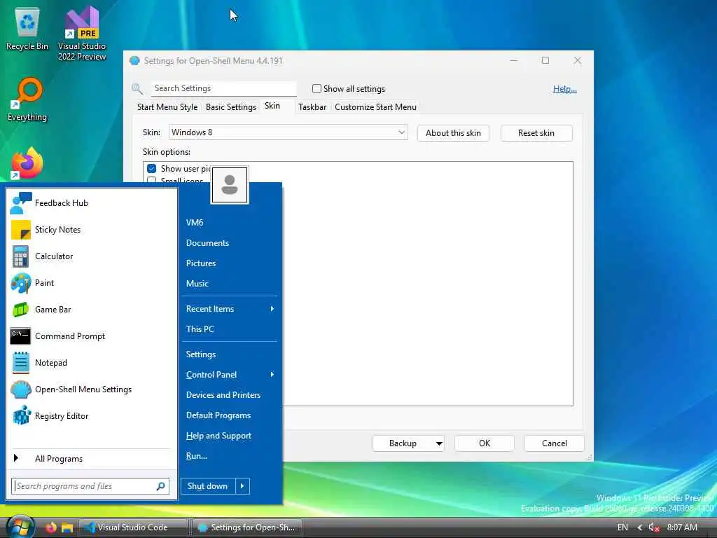
Task: Click the user picture in start menu
Action: (x=230, y=185)
